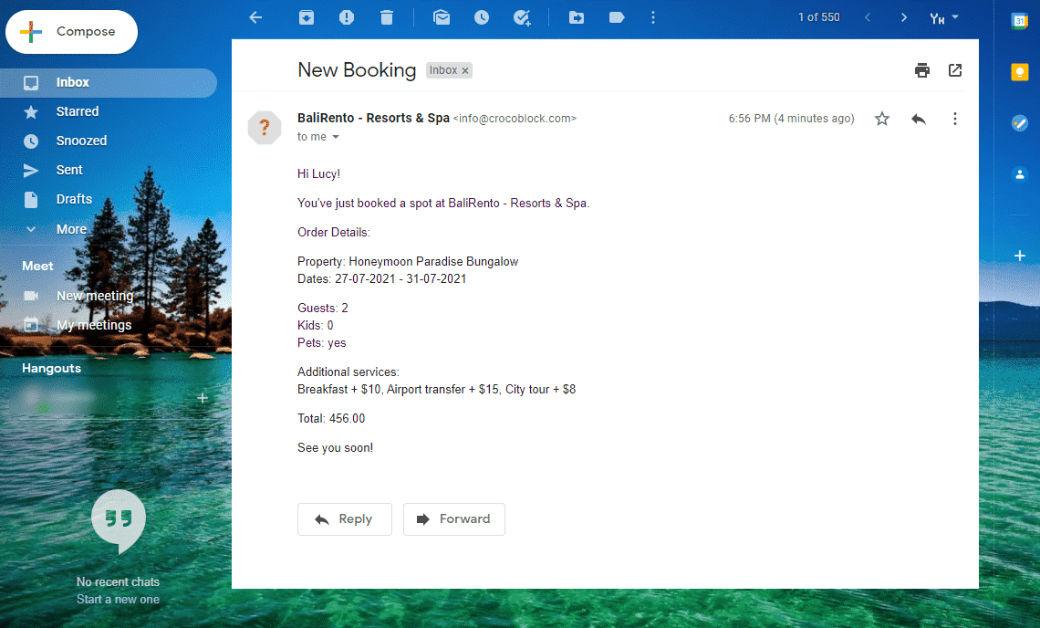Open My meetings
Viewport: 1040px width, 628px height.
tap(94, 325)
